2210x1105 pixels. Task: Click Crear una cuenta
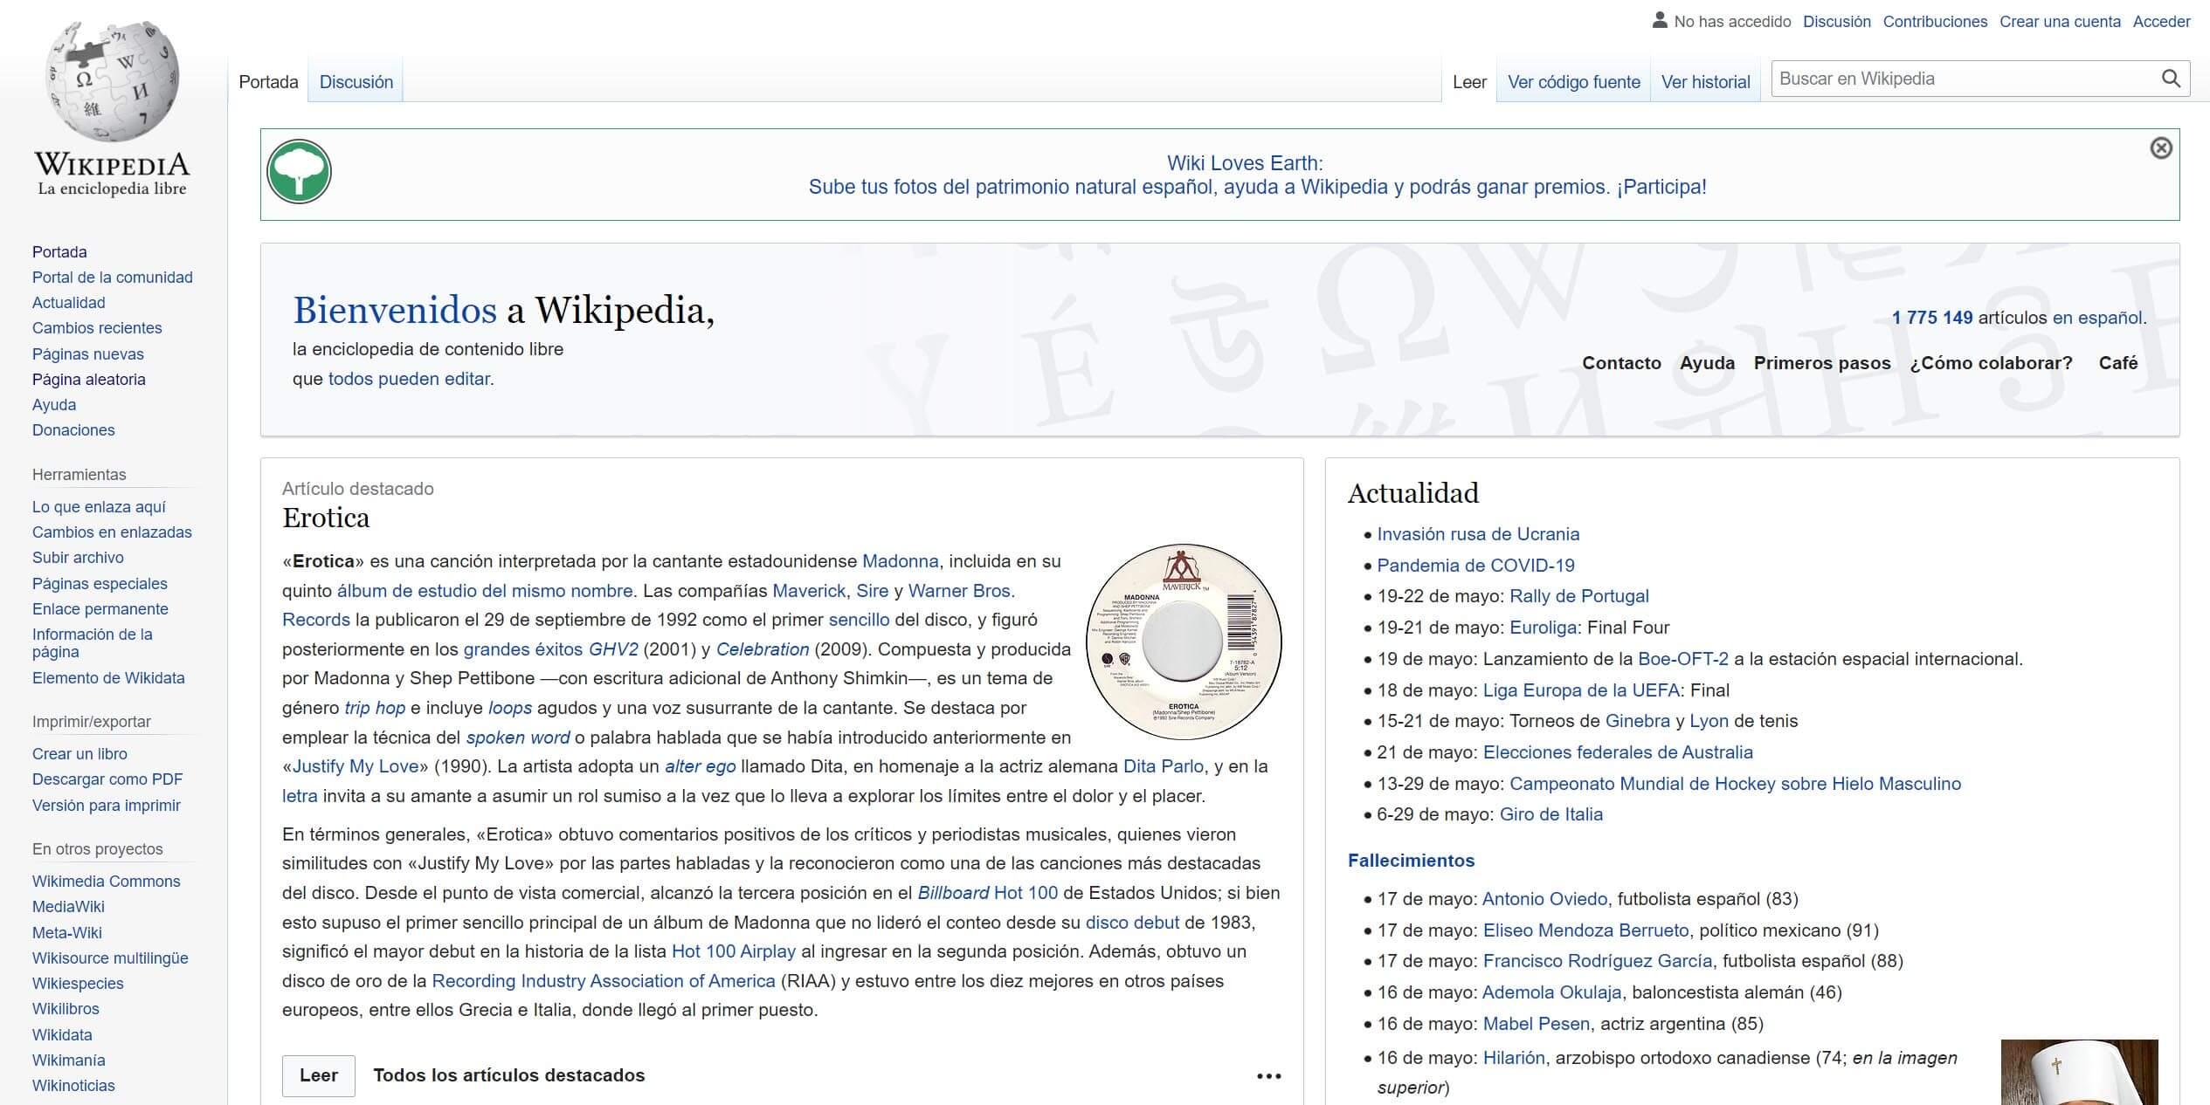[x=2060, y=22]
